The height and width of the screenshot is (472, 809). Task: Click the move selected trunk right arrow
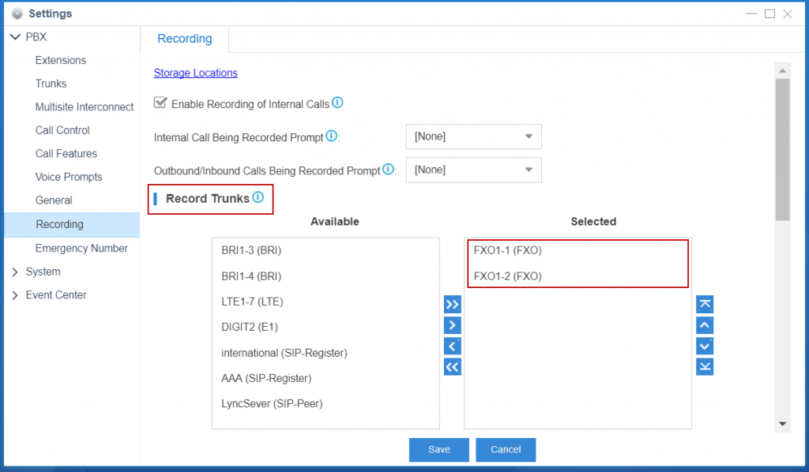(x=452, y=325)
